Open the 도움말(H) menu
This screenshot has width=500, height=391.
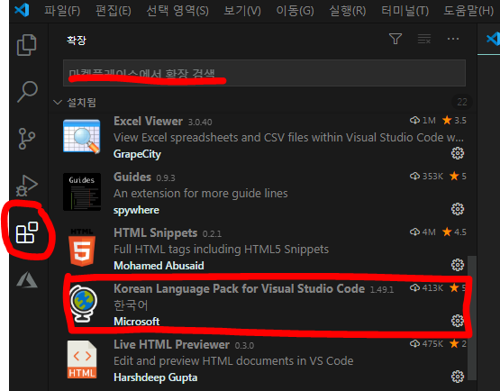468,11
